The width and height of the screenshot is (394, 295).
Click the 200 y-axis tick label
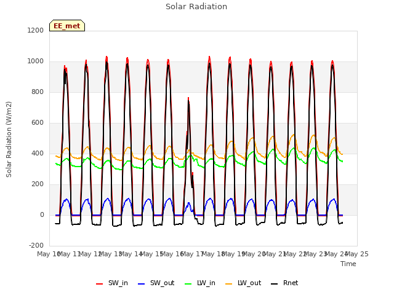tap(38, 184)
